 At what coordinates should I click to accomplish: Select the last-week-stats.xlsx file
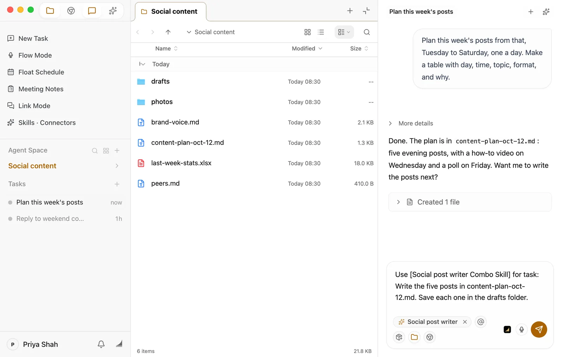coord(254,163)
